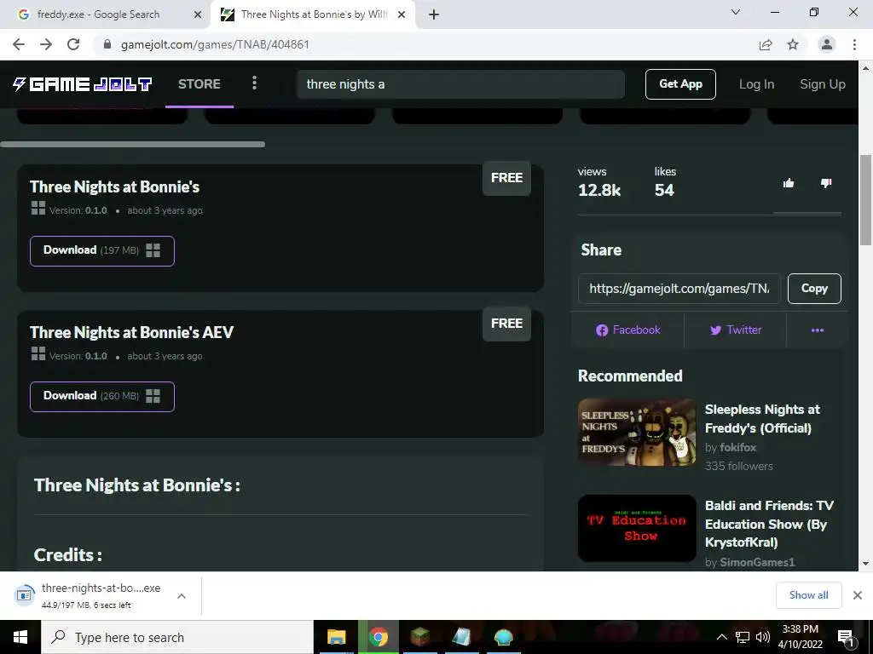Screen dimensions: 873x654
Task: Open the tab search chevron
Action: 736,12
